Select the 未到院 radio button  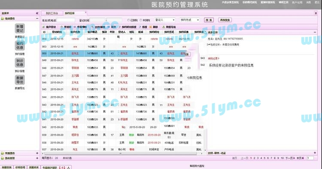[141, 20]
